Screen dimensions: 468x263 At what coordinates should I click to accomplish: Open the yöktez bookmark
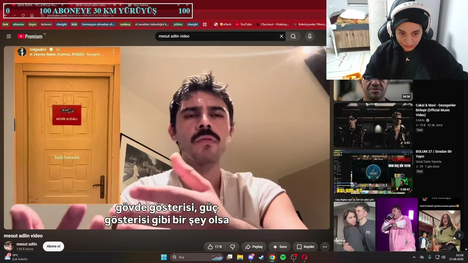tap(178, 24)
